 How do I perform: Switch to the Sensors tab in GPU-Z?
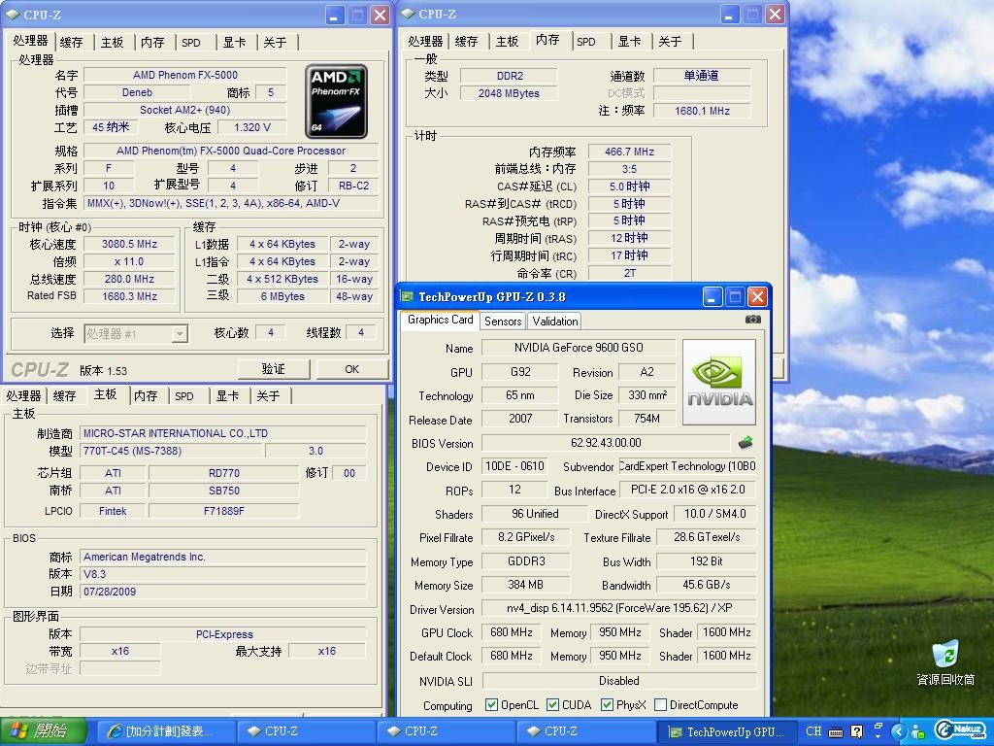click(x=503, y=321)
